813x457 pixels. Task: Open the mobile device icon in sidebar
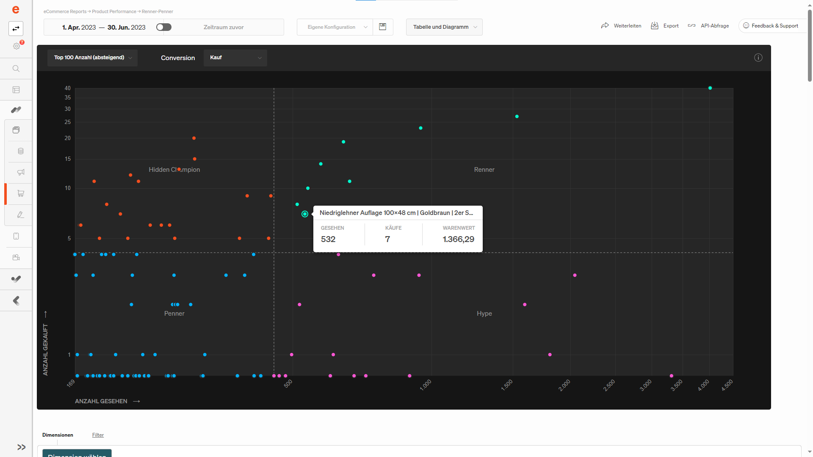(x=16, y=236)
